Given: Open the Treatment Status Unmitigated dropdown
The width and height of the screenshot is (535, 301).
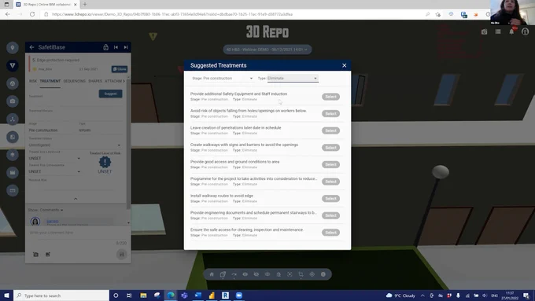Looking at the screenshot, I should coord(75,145).
